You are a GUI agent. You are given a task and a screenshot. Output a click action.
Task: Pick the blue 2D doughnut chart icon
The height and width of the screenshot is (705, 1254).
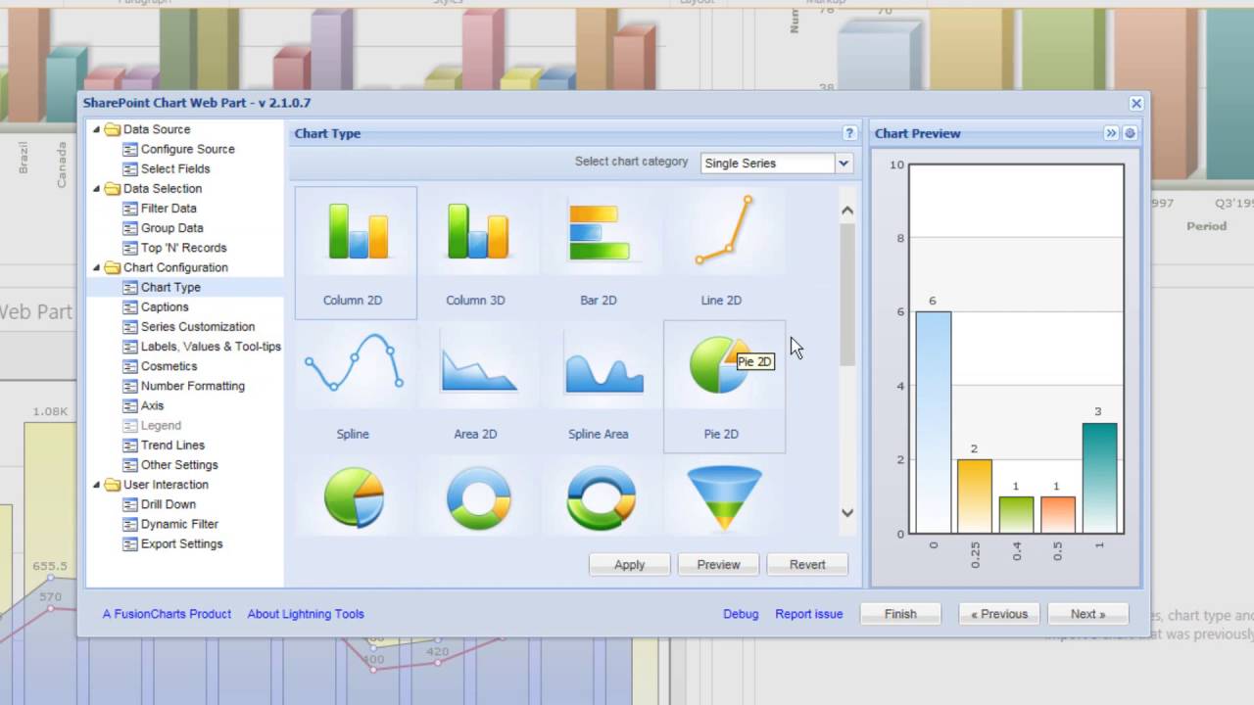(478, 498)
